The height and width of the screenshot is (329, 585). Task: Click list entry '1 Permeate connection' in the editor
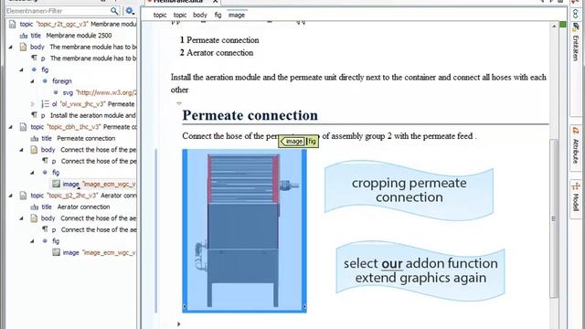(x=219, y=40)
